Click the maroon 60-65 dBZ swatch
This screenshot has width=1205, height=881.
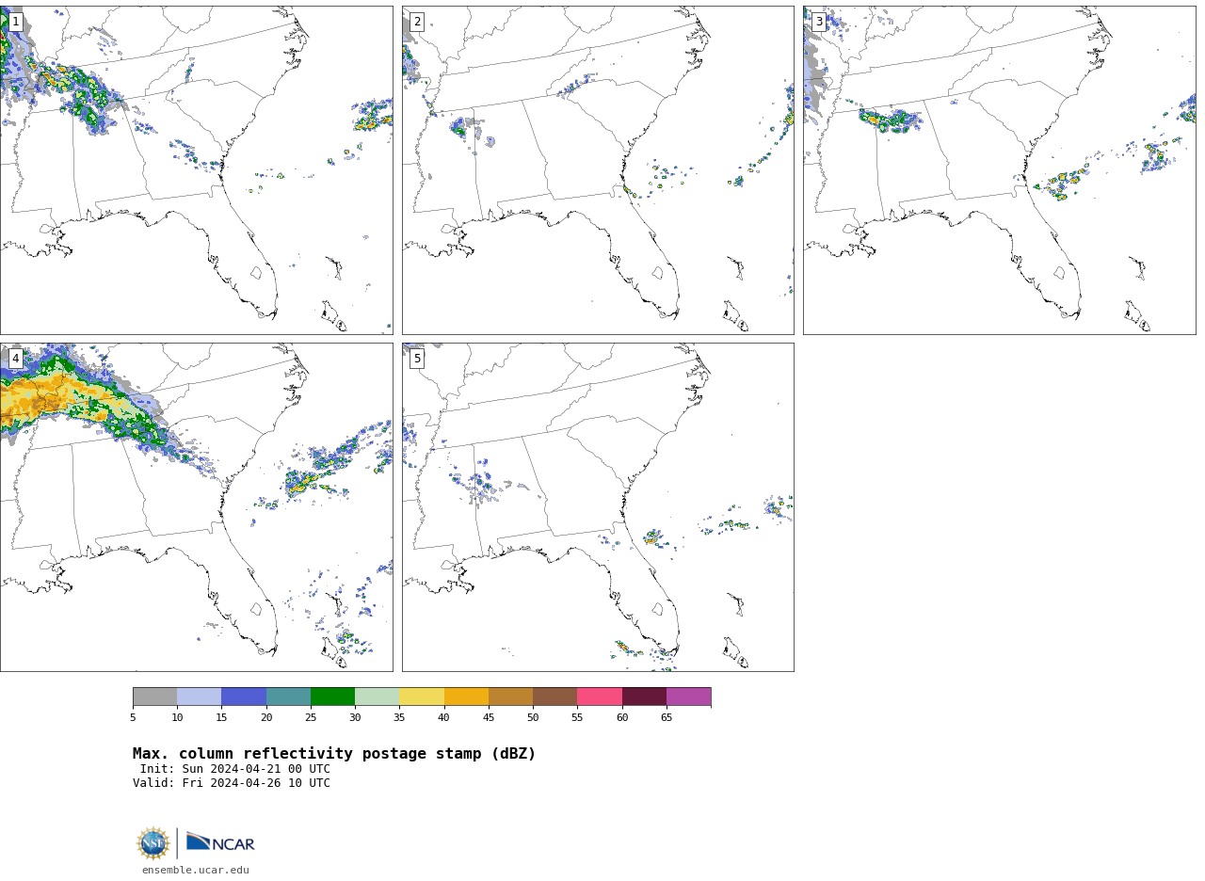pos(644,697)
